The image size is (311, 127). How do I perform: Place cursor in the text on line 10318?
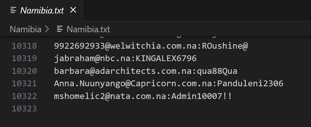150,46
